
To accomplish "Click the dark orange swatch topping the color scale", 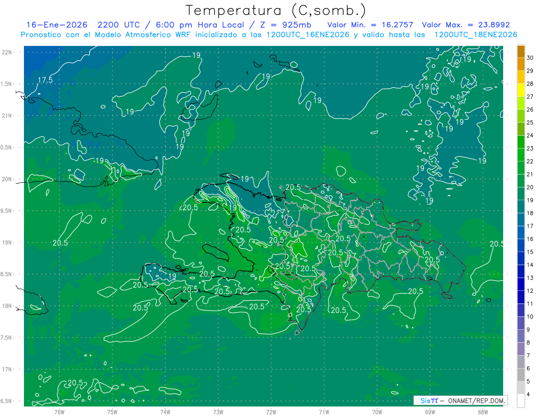I will [521, 51].
